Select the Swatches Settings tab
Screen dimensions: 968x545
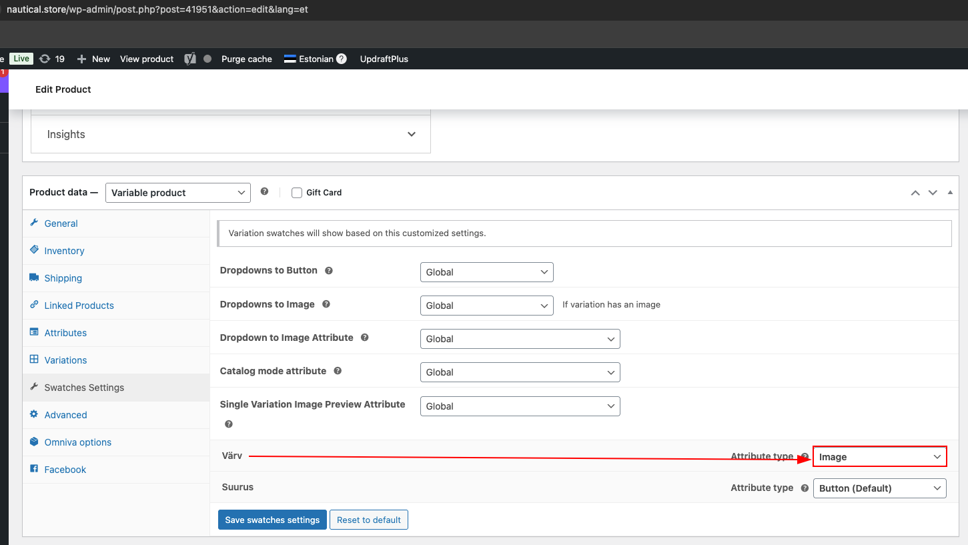click(117, 388)
